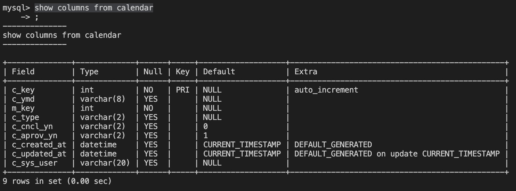Click the c_created_at field name

click(39, 145)
